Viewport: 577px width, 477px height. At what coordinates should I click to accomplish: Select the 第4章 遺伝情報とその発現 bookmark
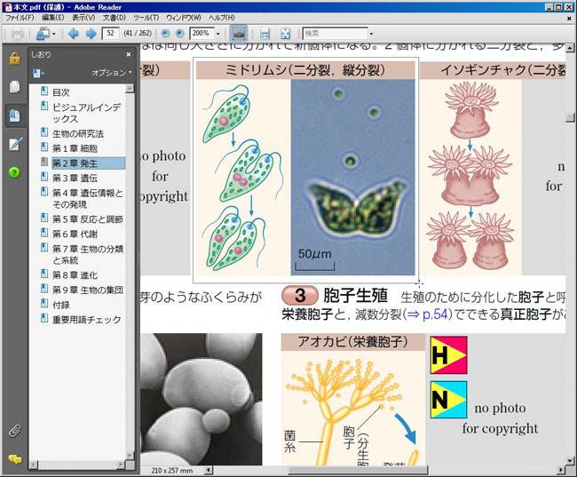88,198
